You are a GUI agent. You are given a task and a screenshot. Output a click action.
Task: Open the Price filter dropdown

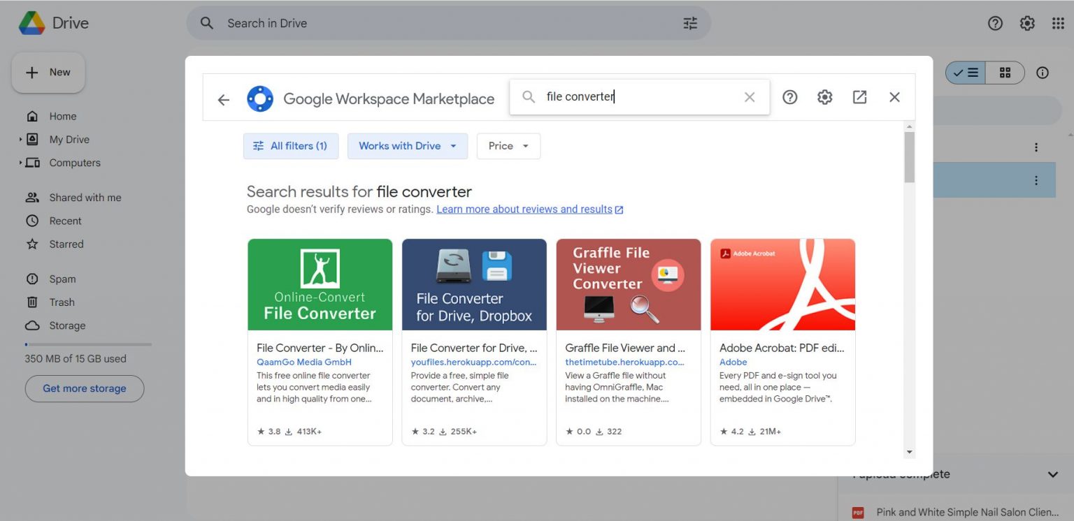[508, 146]
